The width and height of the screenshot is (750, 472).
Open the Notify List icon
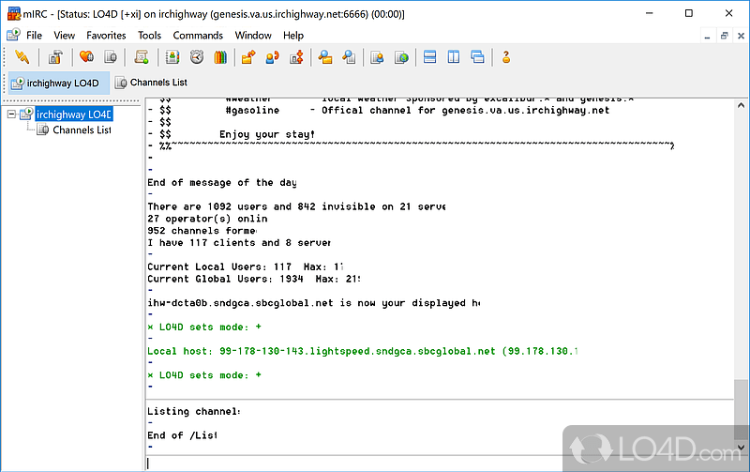(378, 57)
